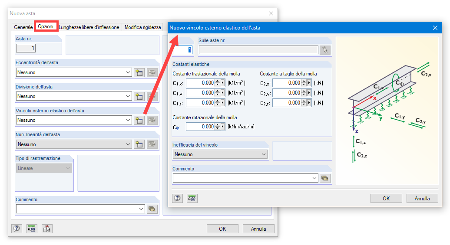450x245 pixels.
Task: Click Annulla in elastic support dialog
Action: pos(422,198)
